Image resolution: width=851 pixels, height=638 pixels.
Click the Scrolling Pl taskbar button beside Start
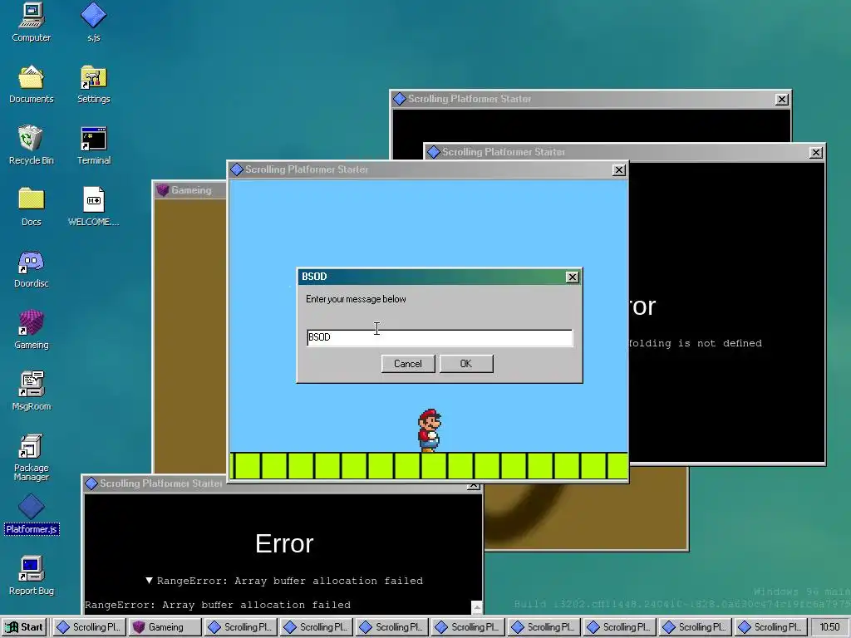click(89, 627)
